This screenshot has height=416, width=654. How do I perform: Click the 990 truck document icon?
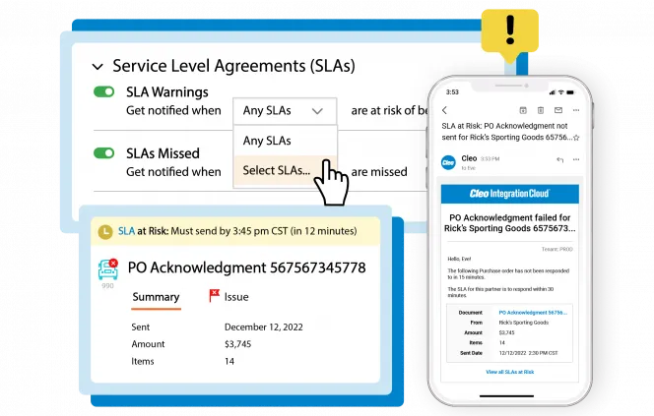[108, 269]
